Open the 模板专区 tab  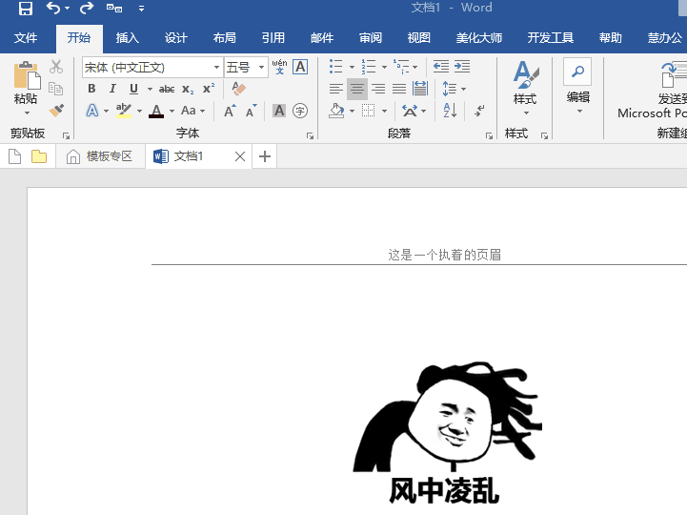[x=100, y=156]
